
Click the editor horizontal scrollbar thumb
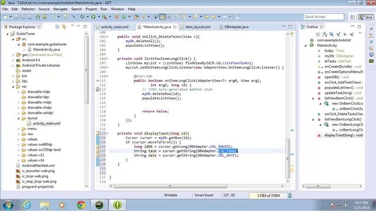(170, 186)
